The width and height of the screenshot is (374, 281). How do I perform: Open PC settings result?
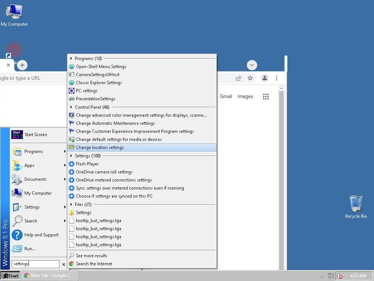point(142,91)
